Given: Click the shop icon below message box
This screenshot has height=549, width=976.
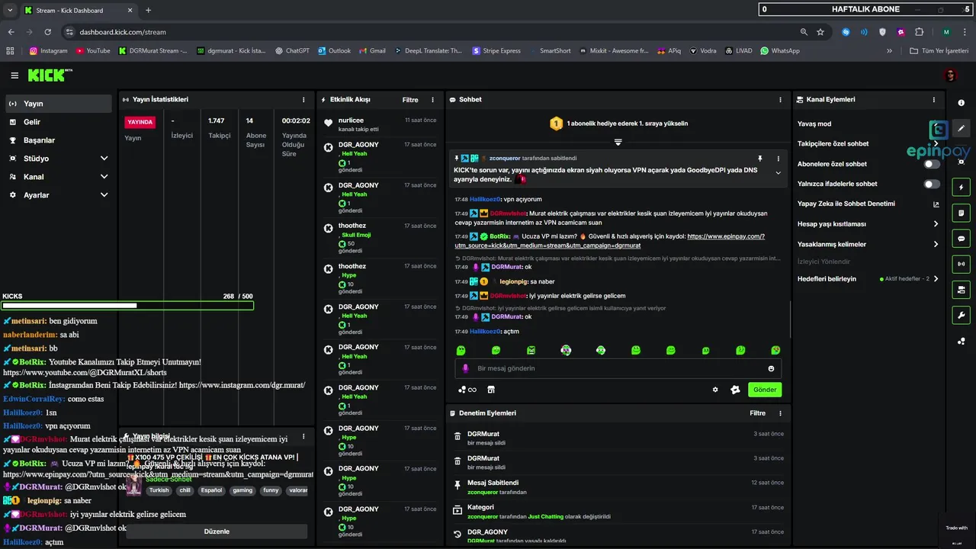Looking at the screenshot, I should click(491, 390).
